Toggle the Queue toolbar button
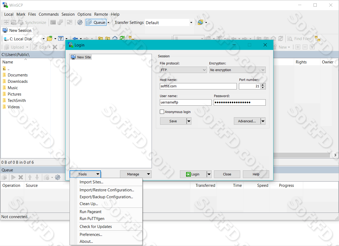 96,23
